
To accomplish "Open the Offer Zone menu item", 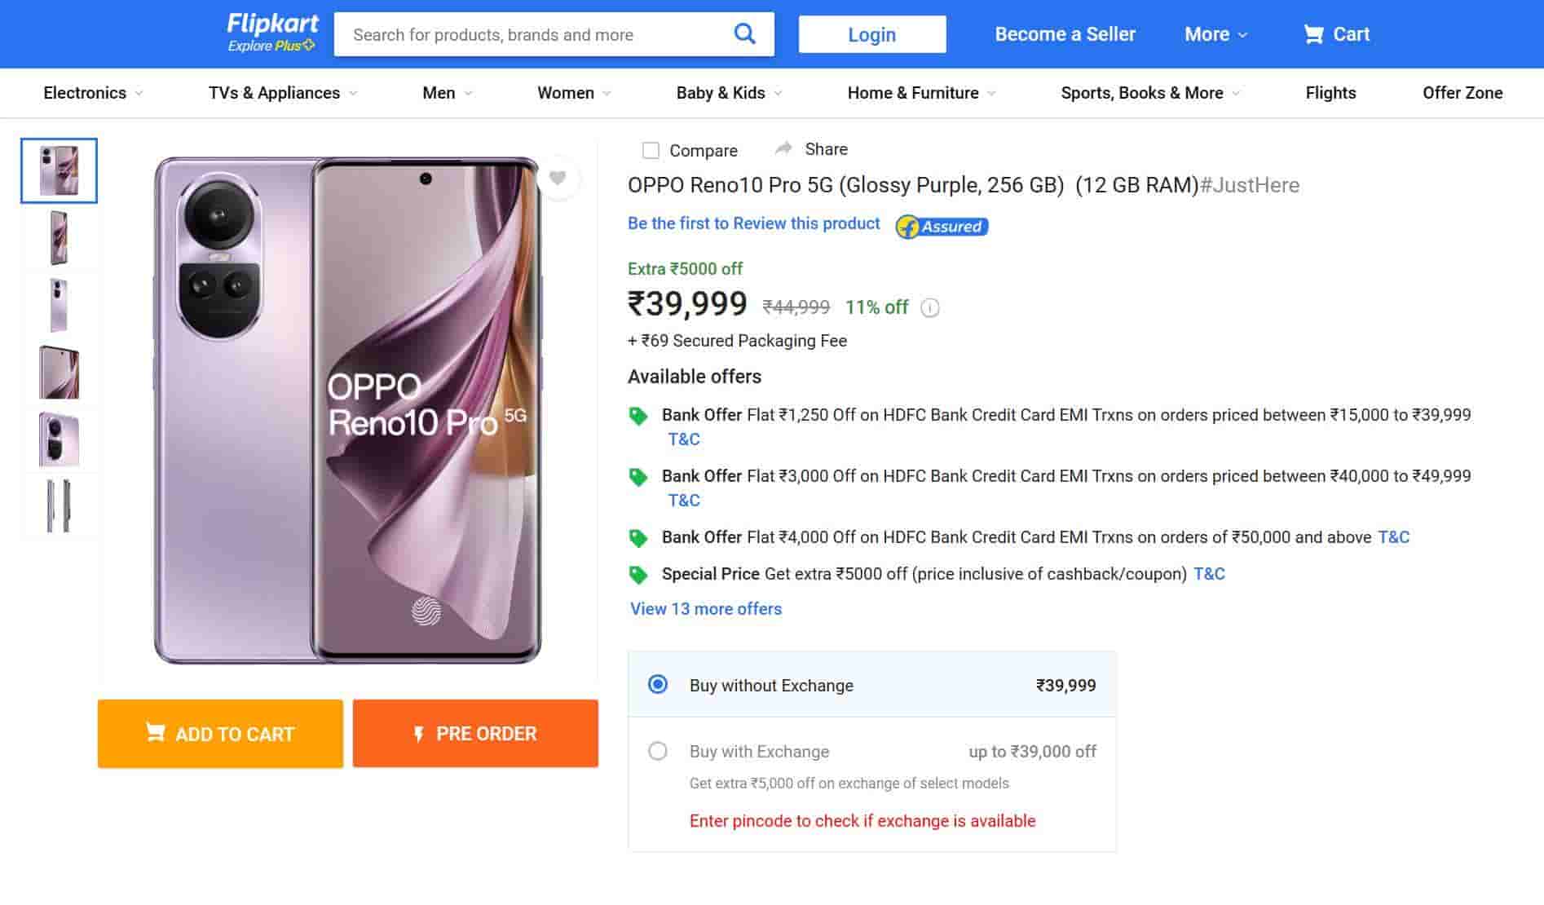I will coord(1462,93).
